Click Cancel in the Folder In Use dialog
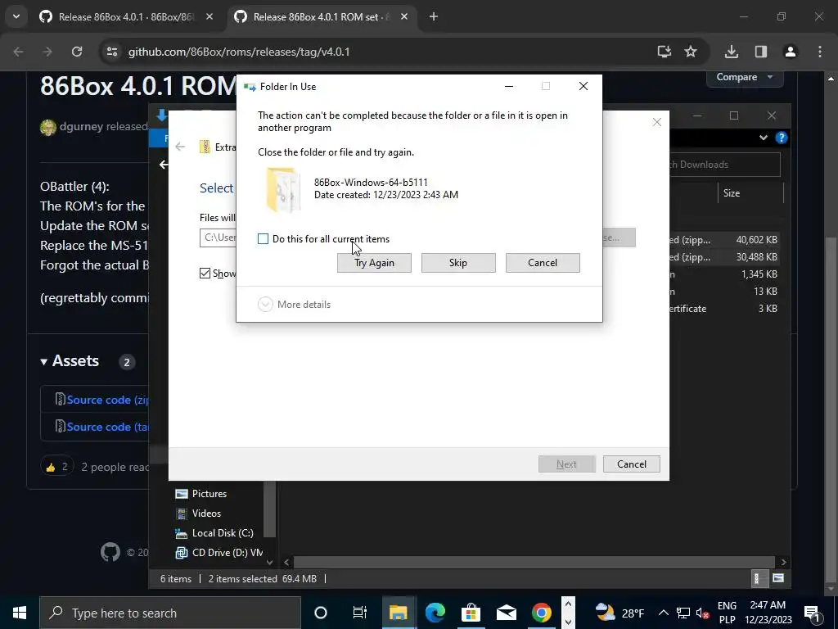Screen dimensions: 838x629 [x=543, y=263]
